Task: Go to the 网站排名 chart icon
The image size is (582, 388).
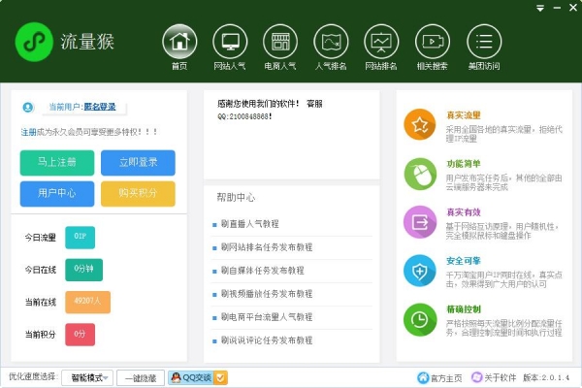Action: 381,42
